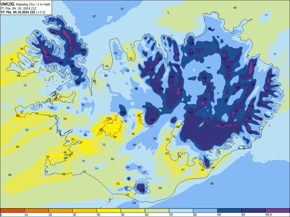Select the bright yellow 40–50 legend swatch
Image resolution: width=290 pixels, height=217 pixels.
[109, 211]
